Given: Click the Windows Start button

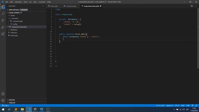Looking at the screenshot, I should (x=3, y=109).
